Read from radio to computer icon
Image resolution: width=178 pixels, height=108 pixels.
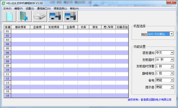(x=55, y=16)
